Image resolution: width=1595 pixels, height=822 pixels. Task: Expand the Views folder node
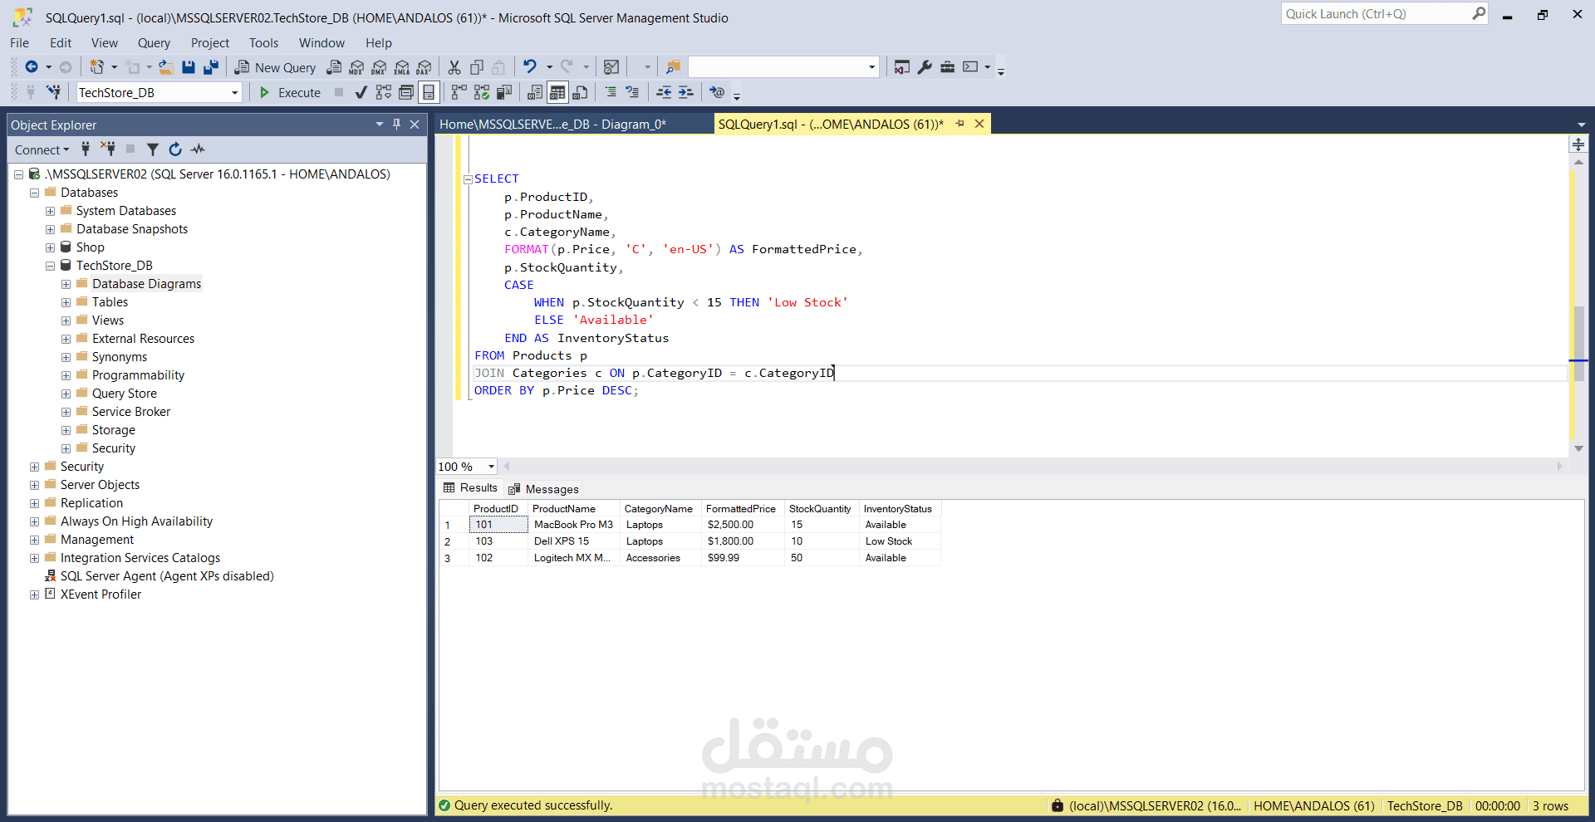[66, 320]
